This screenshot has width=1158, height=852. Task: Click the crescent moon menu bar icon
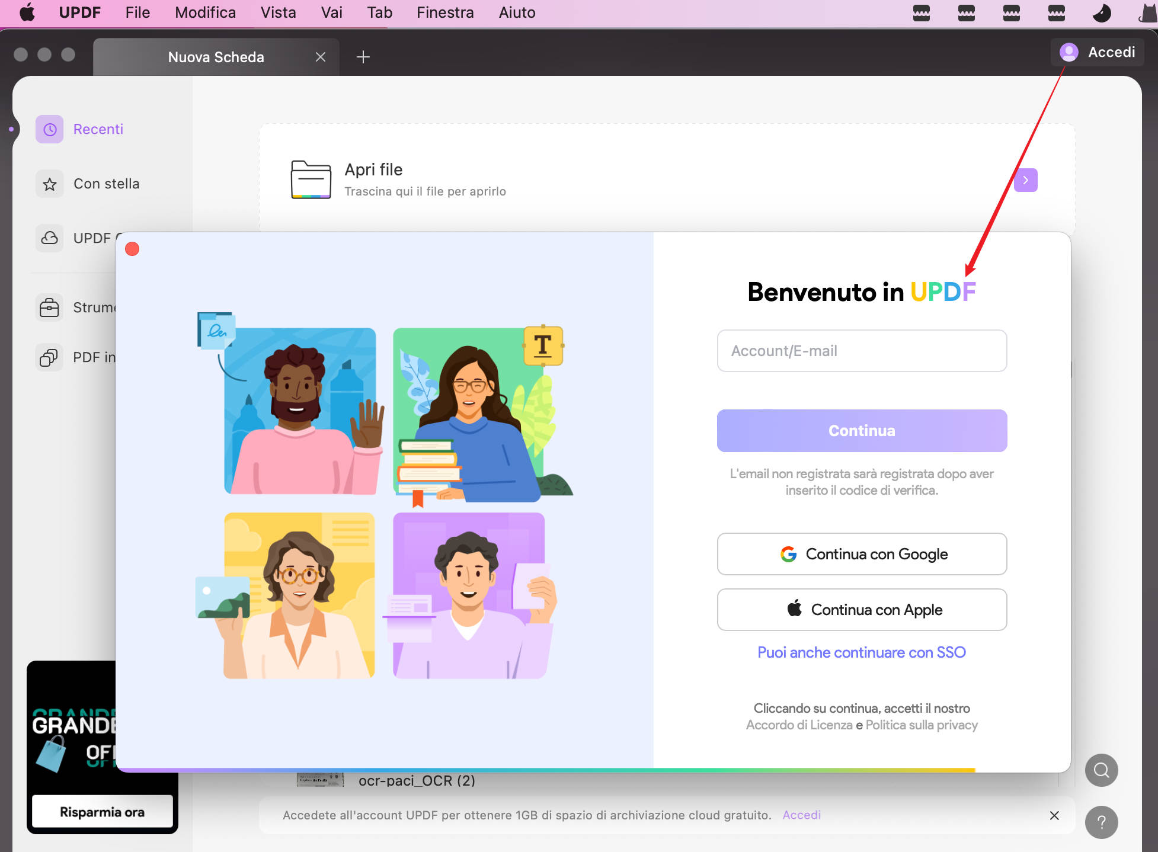(1101, 12)
